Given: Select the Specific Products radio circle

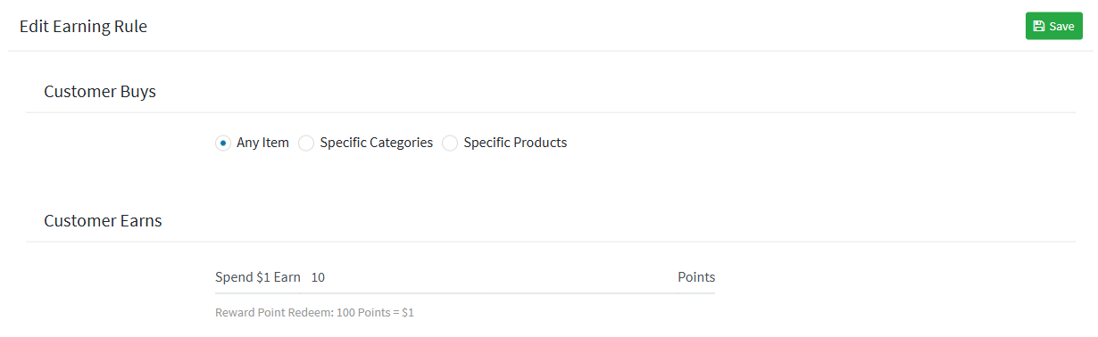Looking at the screenshot, I should pyautogui.click(x=450, y=143).
